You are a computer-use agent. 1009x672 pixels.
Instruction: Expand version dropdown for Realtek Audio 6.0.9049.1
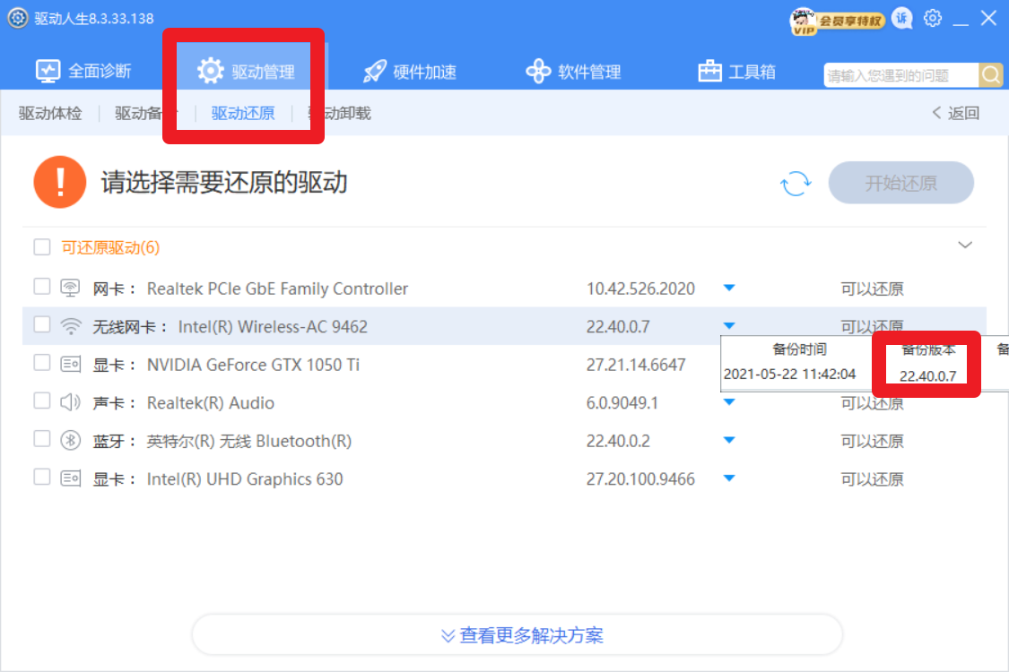[x=729, y=402]
